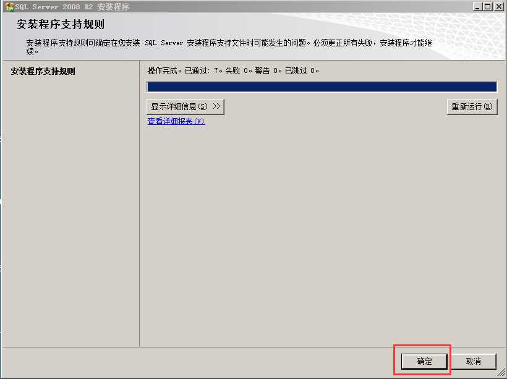Image resolution: width=507 pixels, height=379 pixels.
Task: Click the large 安装程序支持规则 page heading
Action: point(61,25)
